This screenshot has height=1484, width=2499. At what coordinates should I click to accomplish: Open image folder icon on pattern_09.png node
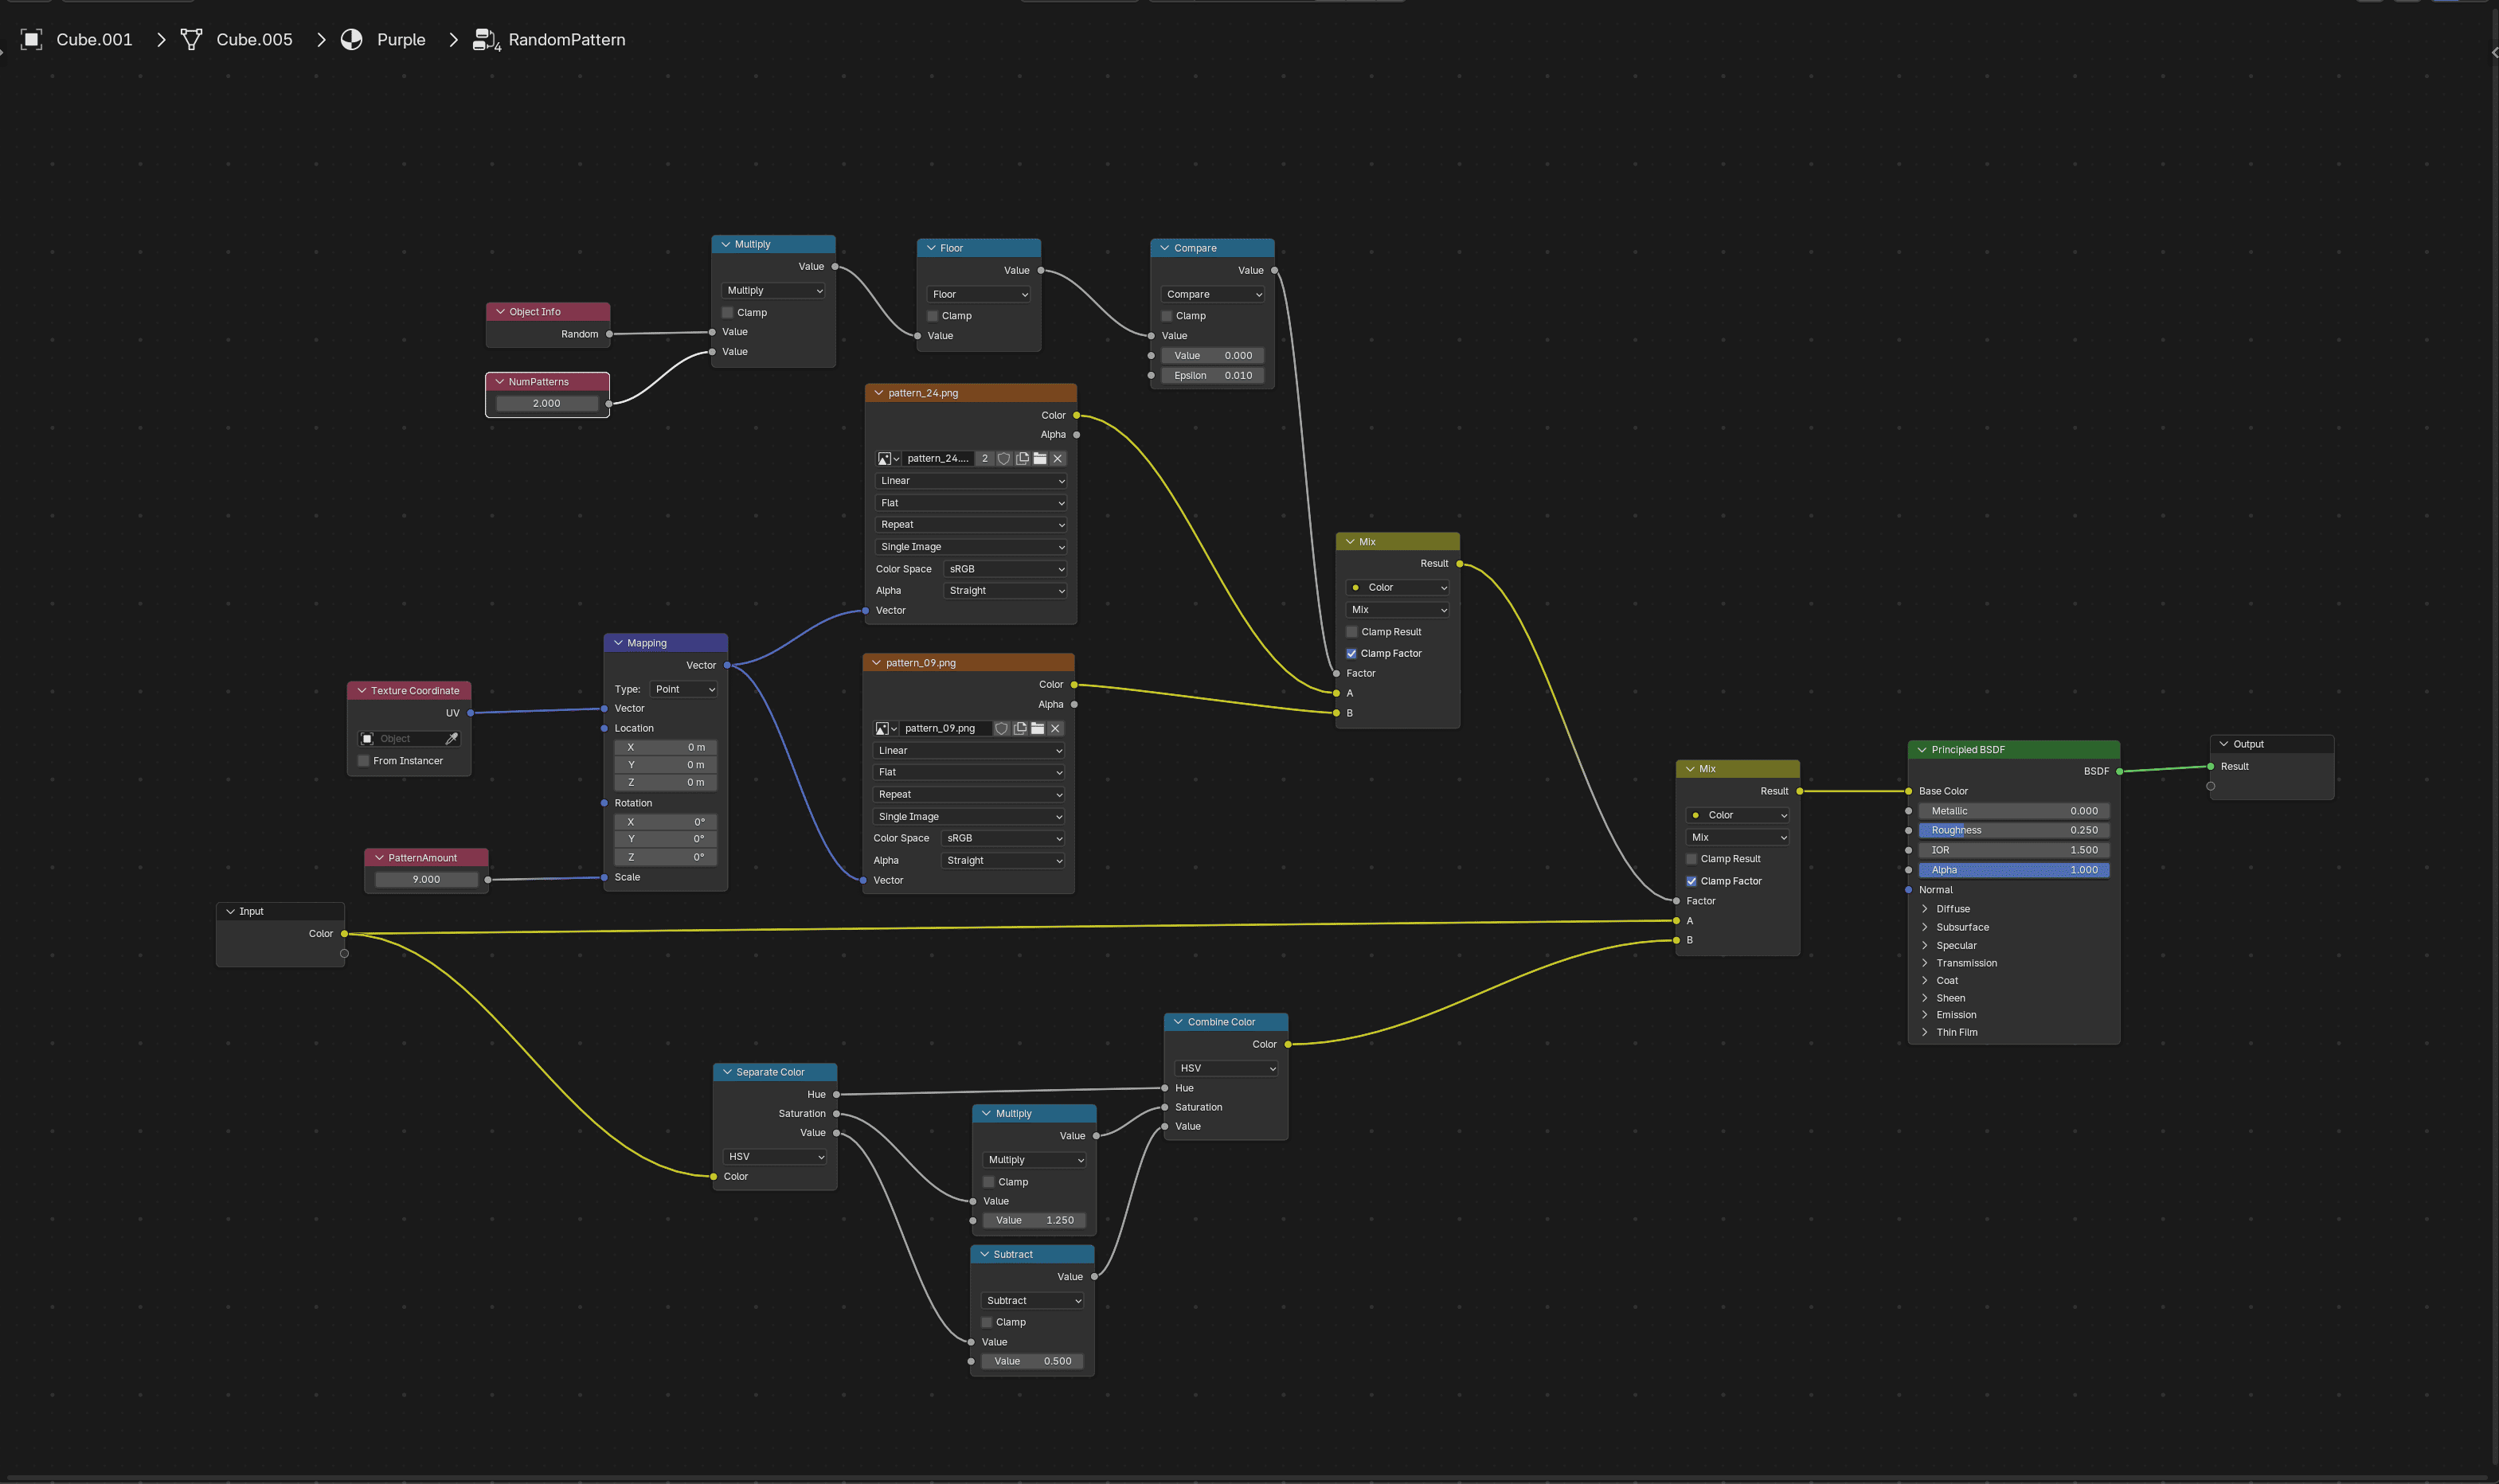[x=1037, y=729]
